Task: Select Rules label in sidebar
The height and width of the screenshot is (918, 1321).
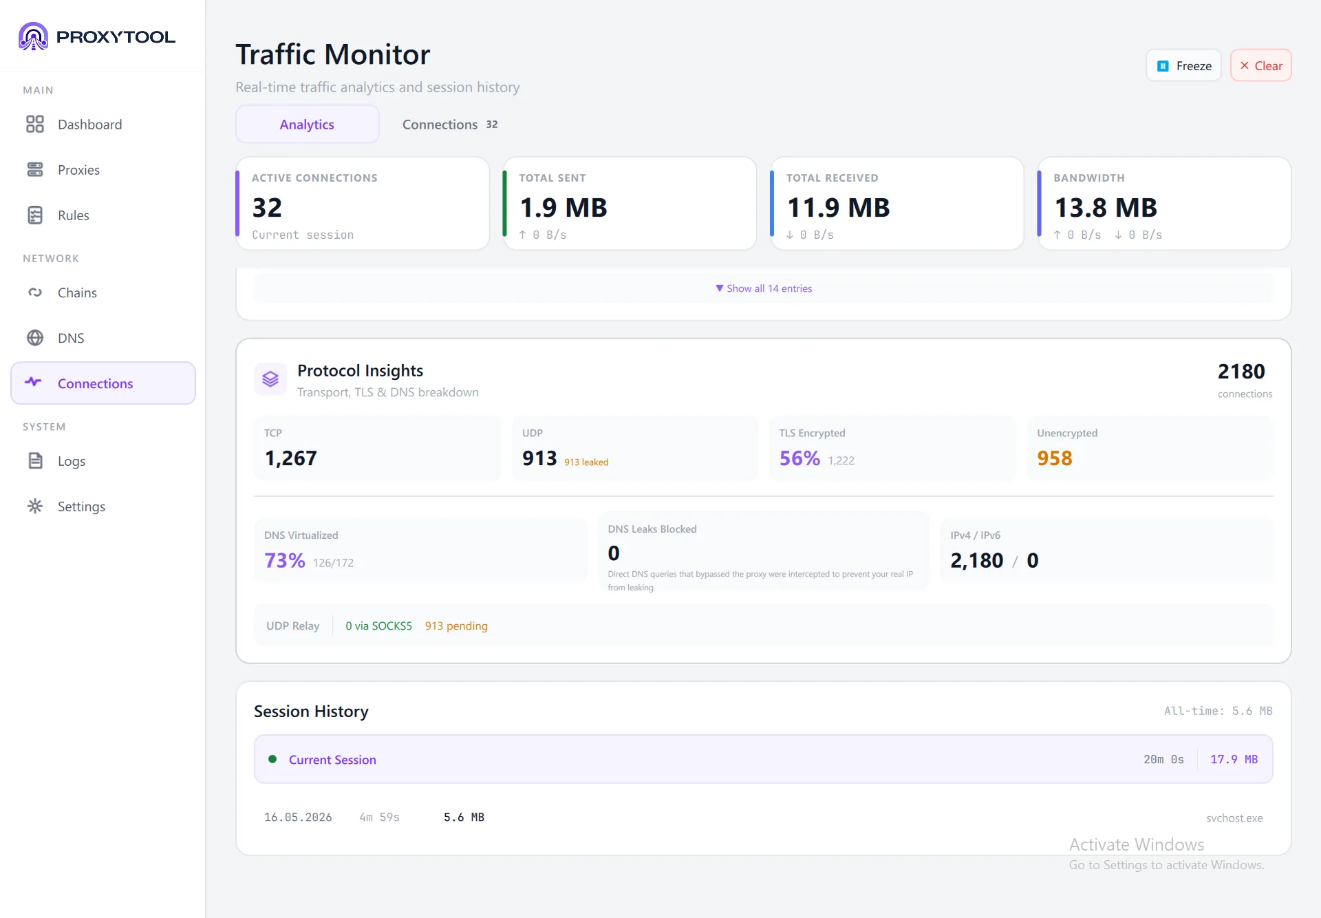Action: 74,215
